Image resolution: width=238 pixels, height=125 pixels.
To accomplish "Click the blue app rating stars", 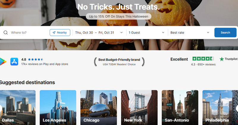I will click(x=36, y=60).
